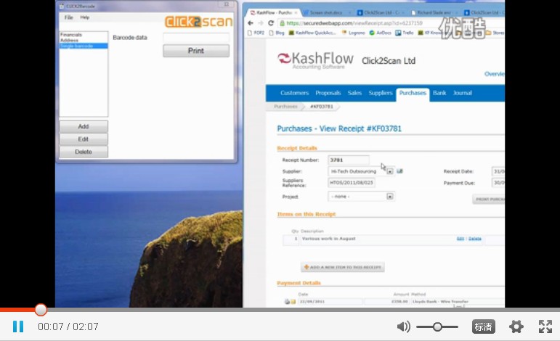Click the Receipt Date field
Screen dimensions: 560x341
[498, 171]
